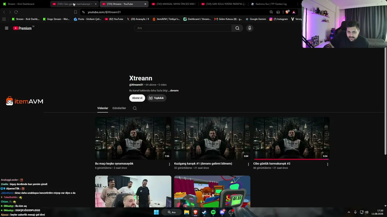The height and width of the screenshot is (217, 387).
Task: Open the YouTube guide hamburger menu
Action: coord(6,28)
